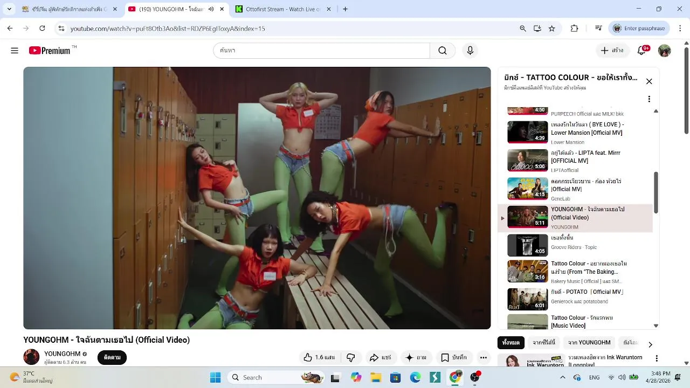690x388 pixels.
Task: Open the browser tab search dropdown
Action: 9,9
